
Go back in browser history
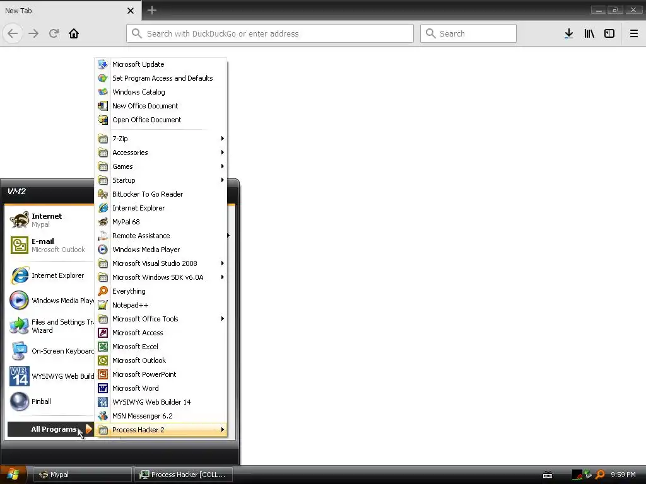click(x=13, y=33)
